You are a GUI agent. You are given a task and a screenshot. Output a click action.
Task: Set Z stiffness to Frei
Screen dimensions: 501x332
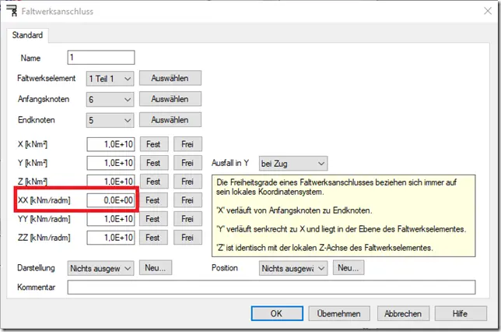(187, 182)
